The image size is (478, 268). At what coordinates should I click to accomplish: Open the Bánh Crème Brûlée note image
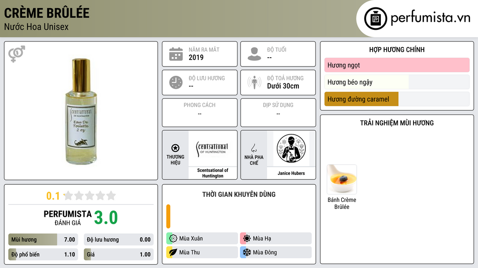tap(342, 179)
